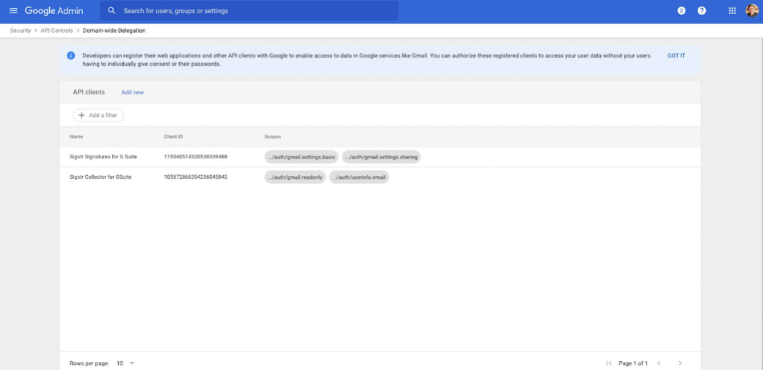Dismiss the banner with GOT IT
This screenshot has width=763, height=370.
[676, 56]
